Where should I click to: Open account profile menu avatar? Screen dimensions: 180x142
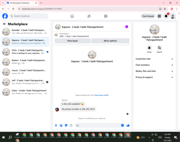[x=173, y=16]
